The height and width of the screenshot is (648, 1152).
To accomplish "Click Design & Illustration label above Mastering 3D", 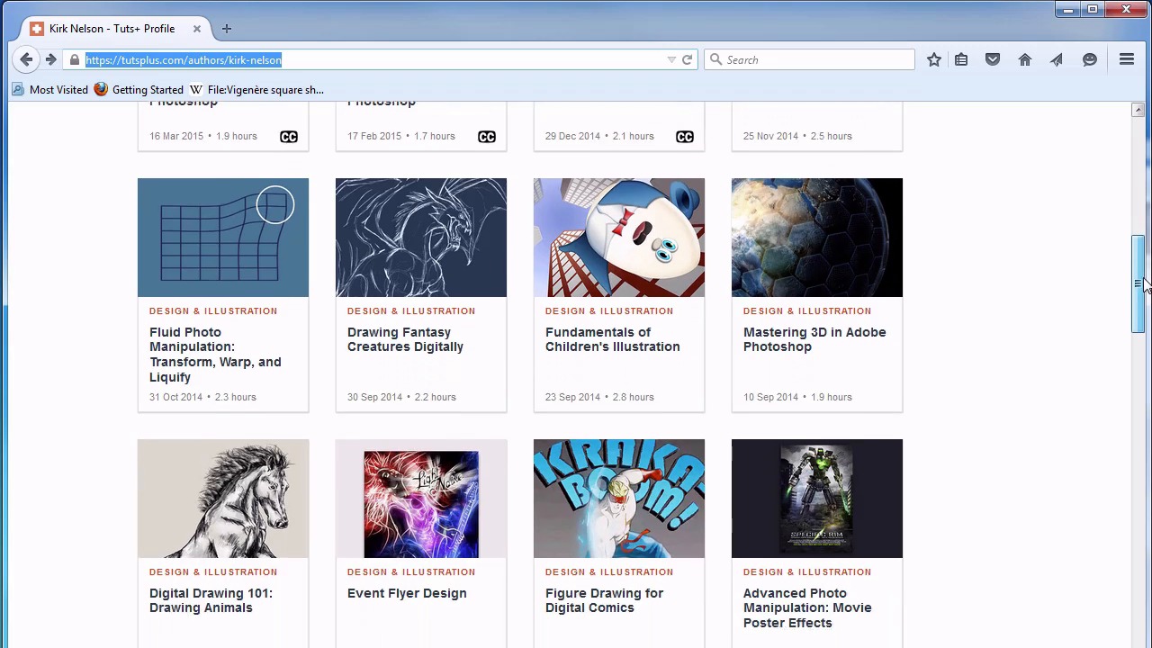I will [x=807, y=310].
